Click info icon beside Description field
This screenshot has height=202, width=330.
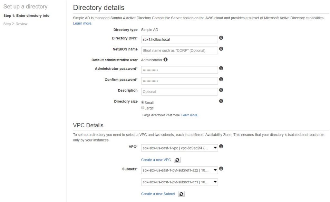coord(221,90)
